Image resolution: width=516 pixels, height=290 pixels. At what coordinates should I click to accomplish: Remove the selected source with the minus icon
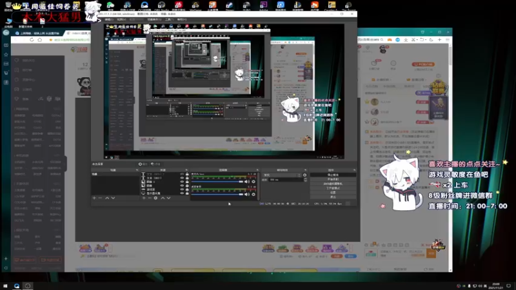click(x=150, y=198)
